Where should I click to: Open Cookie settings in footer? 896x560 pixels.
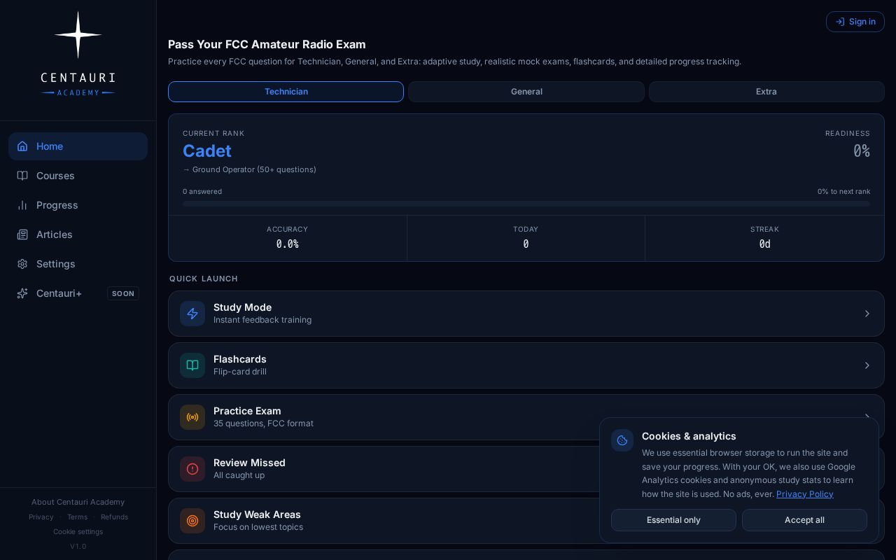pyautogui.click(x=78, y=531)
